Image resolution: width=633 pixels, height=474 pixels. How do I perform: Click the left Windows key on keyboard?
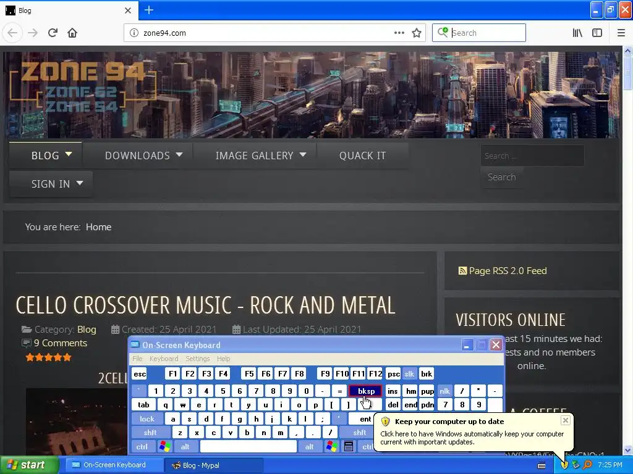tap(164, 446)
